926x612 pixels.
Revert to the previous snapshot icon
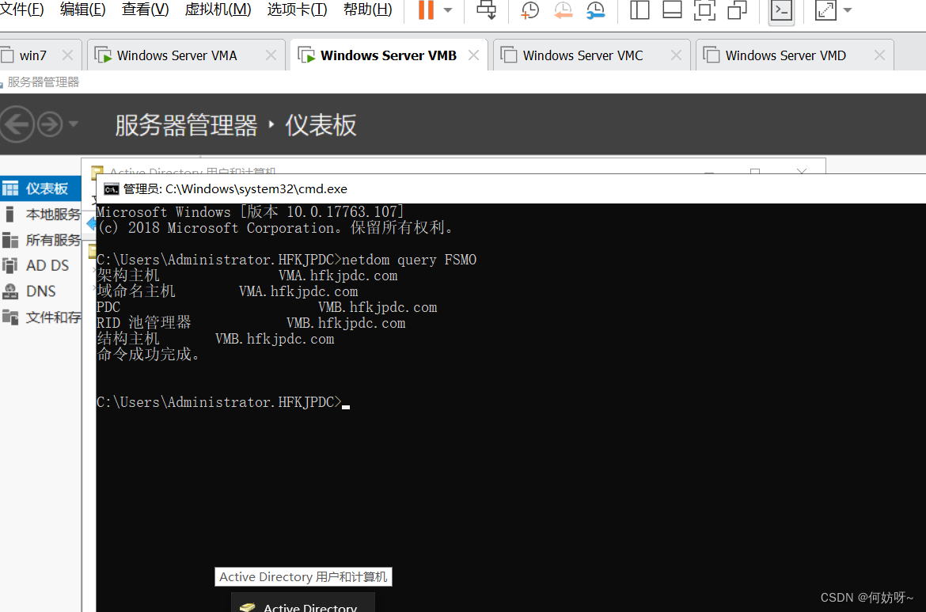tap(562, 10)
